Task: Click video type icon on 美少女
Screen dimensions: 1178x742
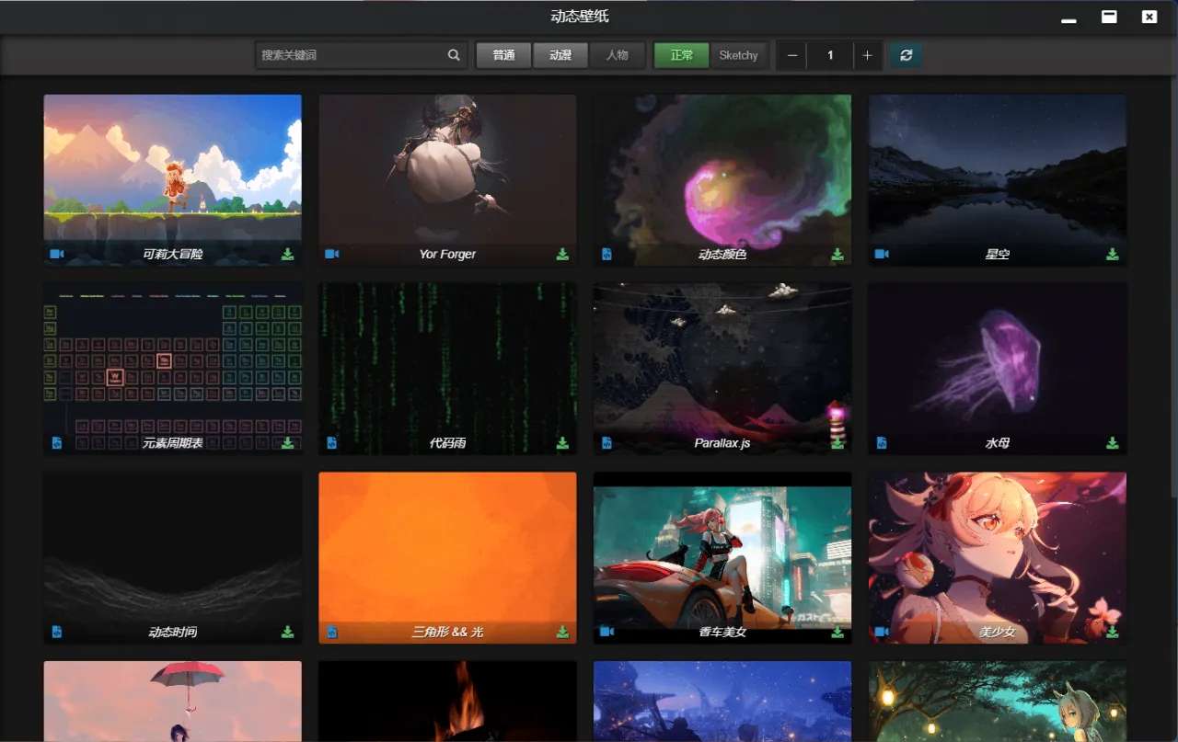Action: coord(882,632)
